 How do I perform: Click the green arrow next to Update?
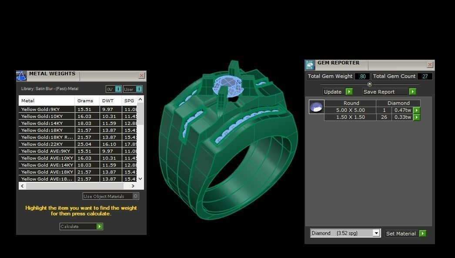tap(349, 92)
